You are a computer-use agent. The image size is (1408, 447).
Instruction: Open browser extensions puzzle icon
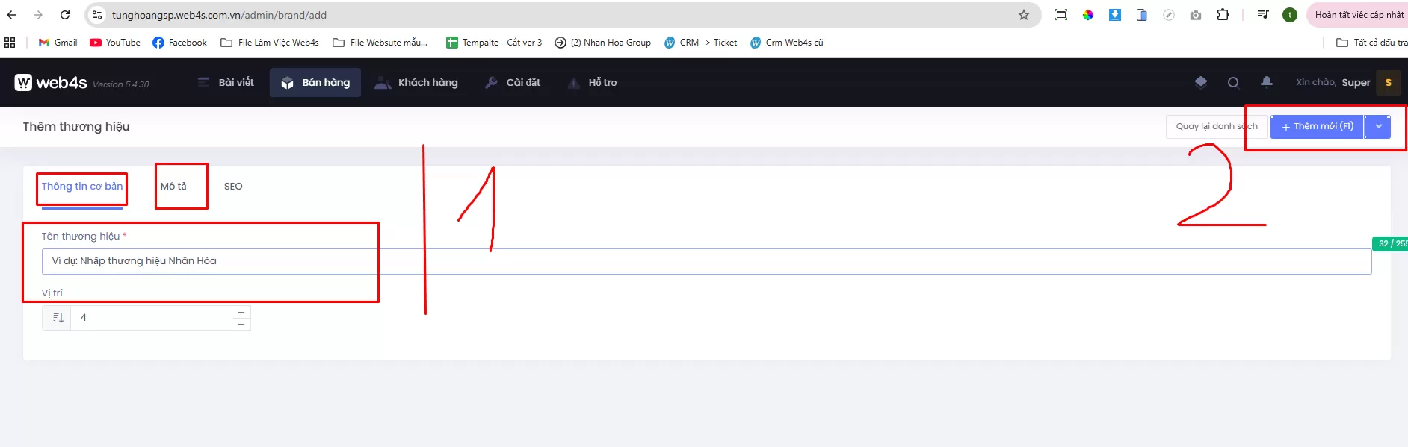click(x=1223, y=15)
